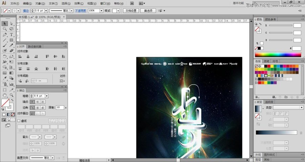
Task: Set stroke aligned to center in 对齐描边
Action: 33,113
